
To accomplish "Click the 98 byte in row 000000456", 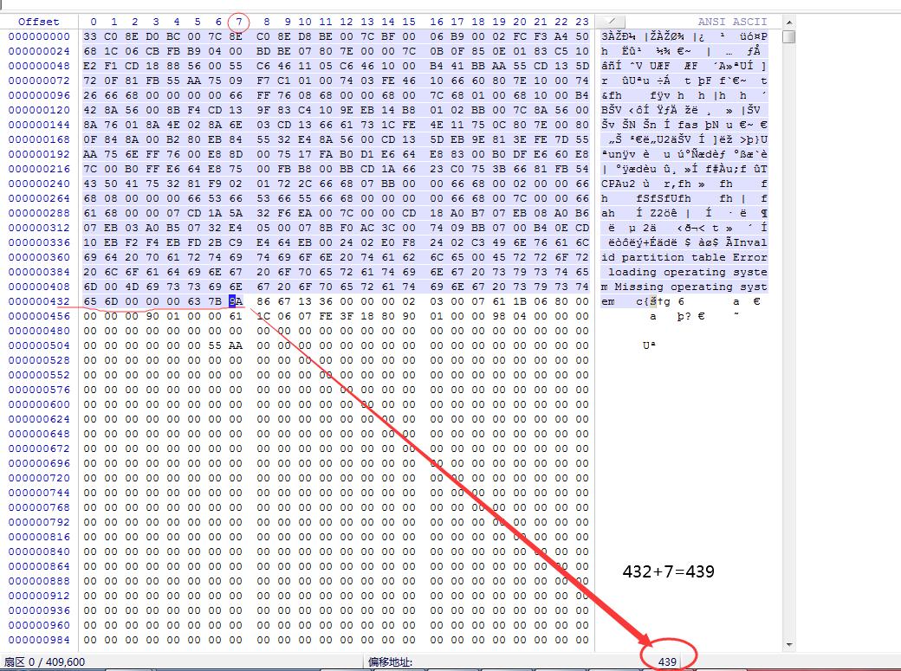I will [x=499, y=316].
